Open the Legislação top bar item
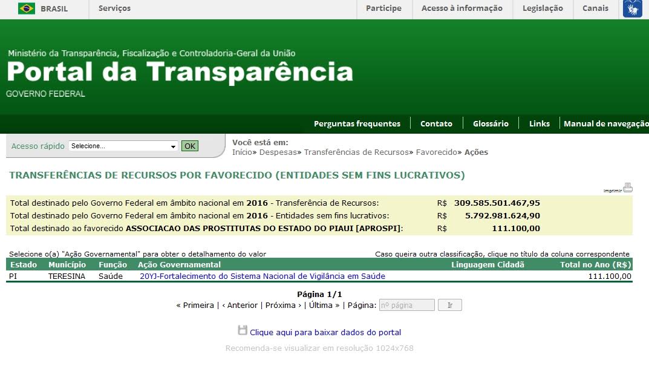The width and height of the screenshot is (649, 366). pyautogui.click(x=543, y=8)
